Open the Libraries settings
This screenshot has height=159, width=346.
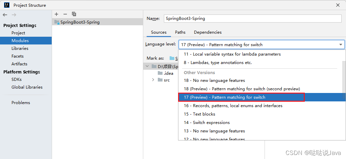(x=20, y=49)
